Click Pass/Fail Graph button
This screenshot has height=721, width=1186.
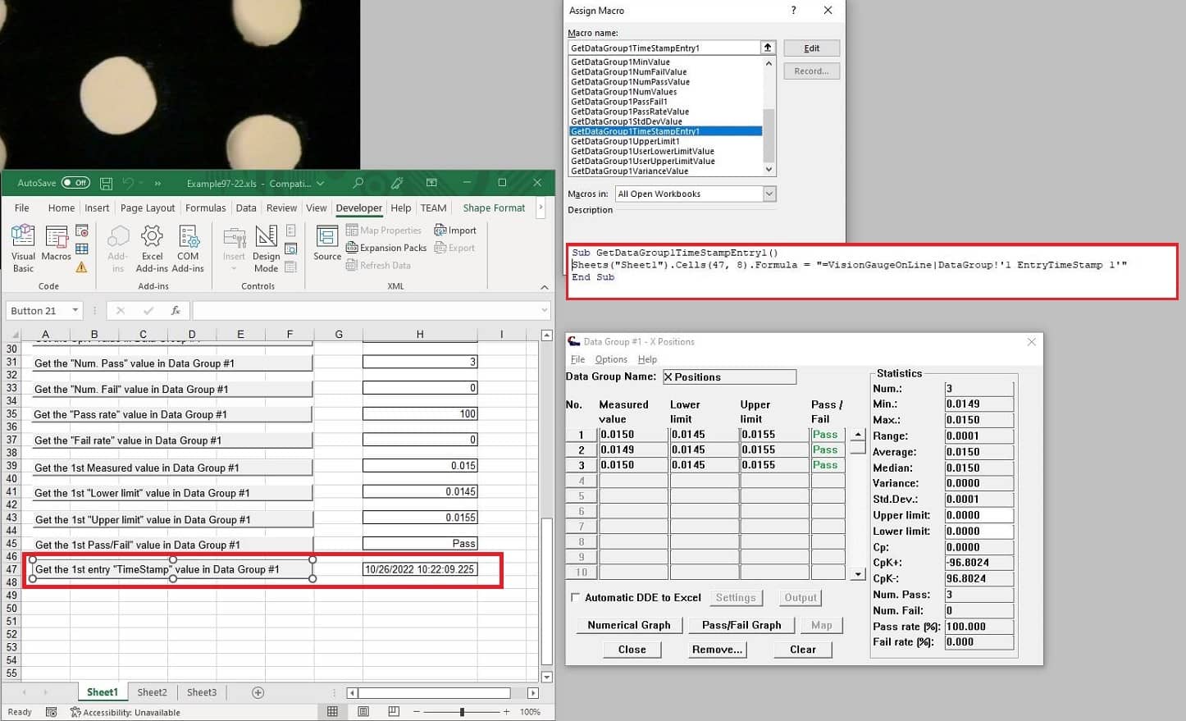(x=741, y=625)
